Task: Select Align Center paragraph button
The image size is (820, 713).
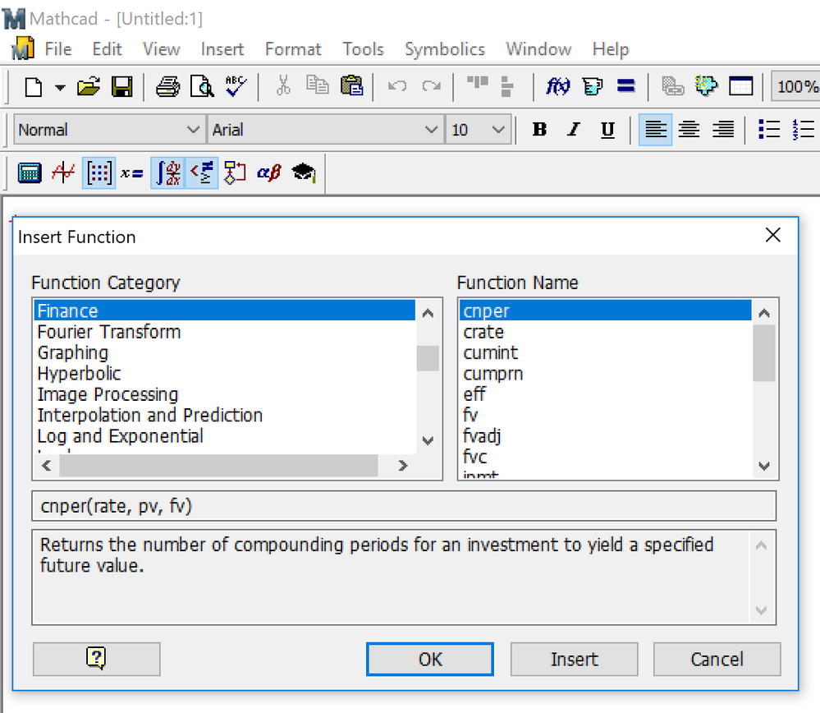Action: pos(689,129)
